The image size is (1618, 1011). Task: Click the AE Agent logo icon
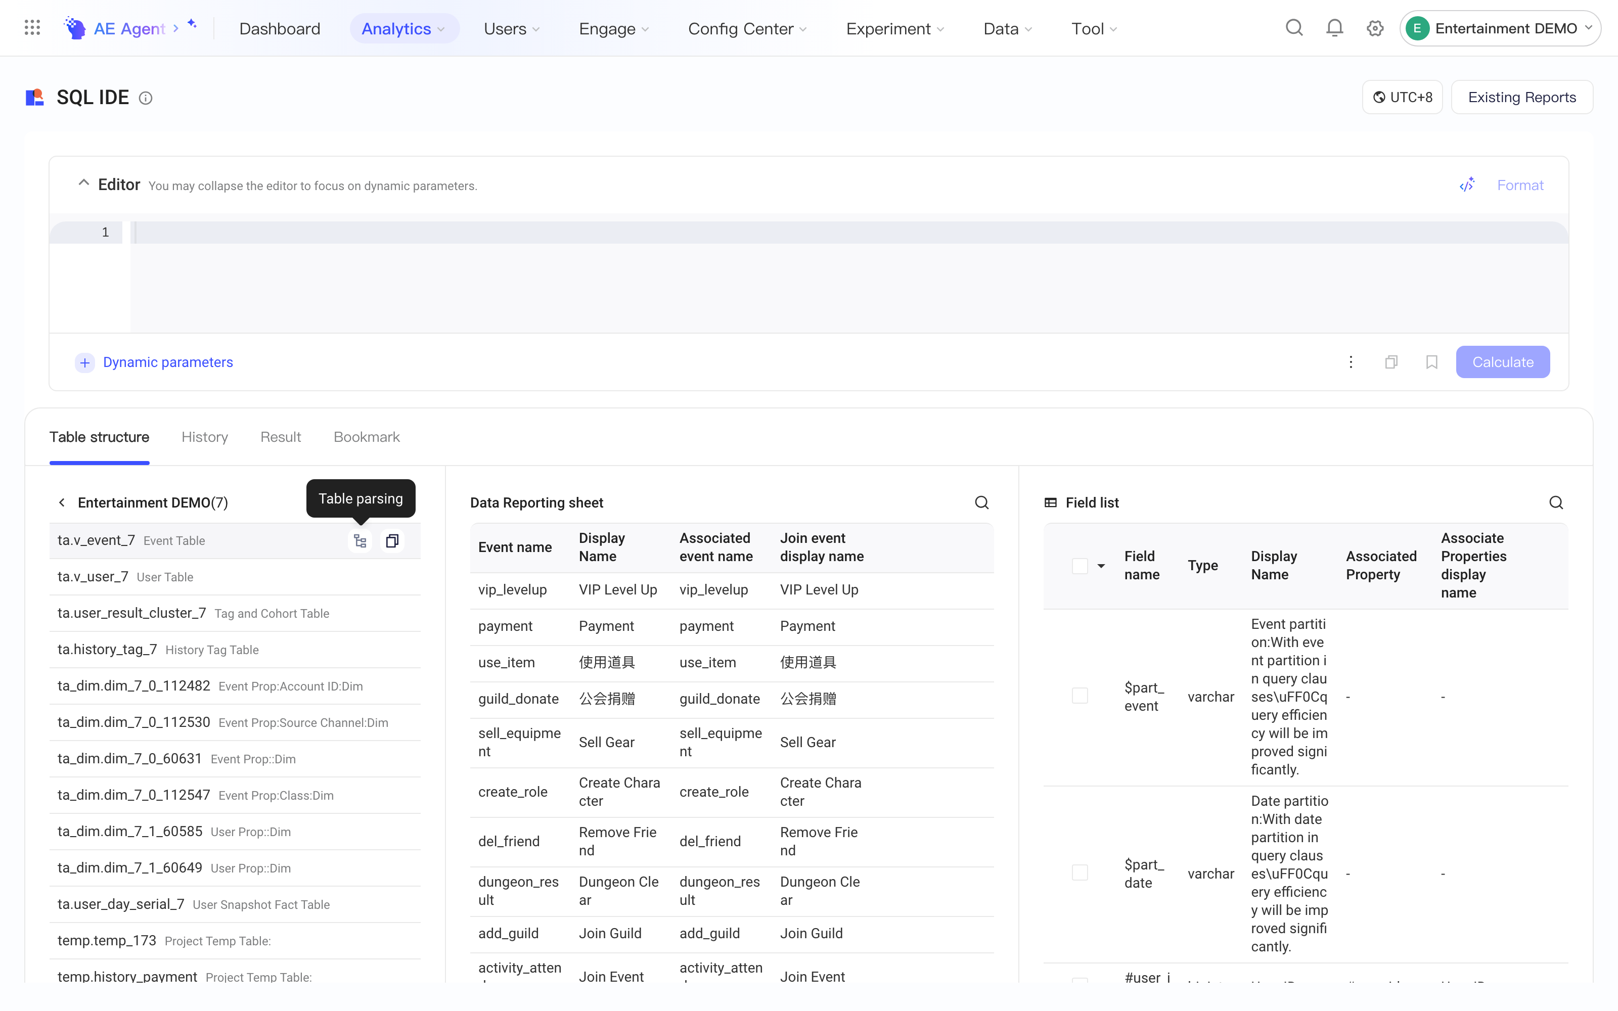coord(74,28)
